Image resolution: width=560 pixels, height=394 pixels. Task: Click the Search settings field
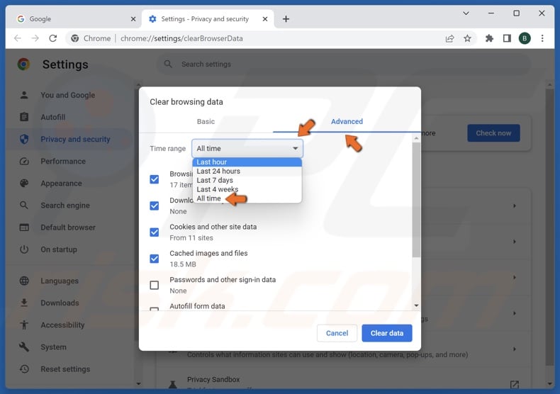point(343,64)
